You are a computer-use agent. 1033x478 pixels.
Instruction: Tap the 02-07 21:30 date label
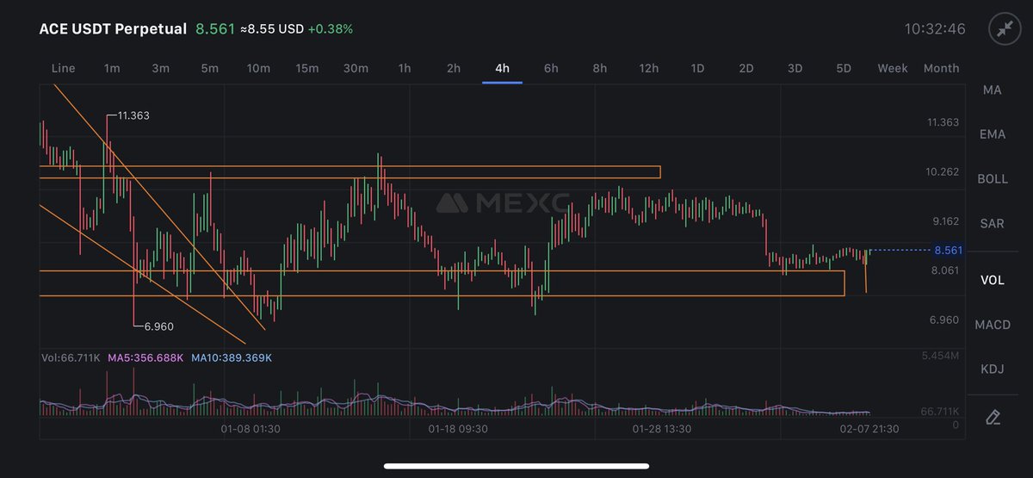[x=870, y=428]
